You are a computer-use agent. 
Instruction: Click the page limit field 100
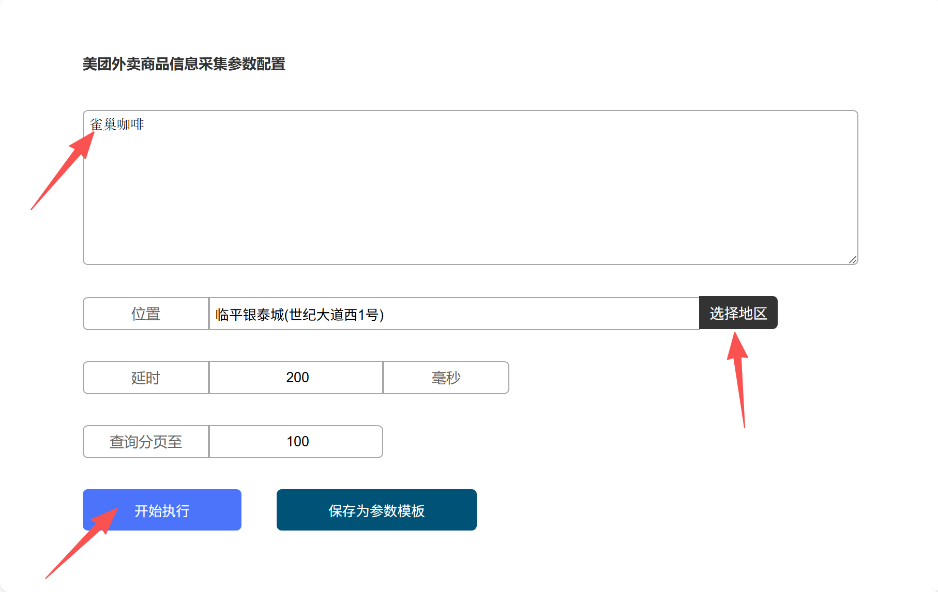(x=296, y=442)
